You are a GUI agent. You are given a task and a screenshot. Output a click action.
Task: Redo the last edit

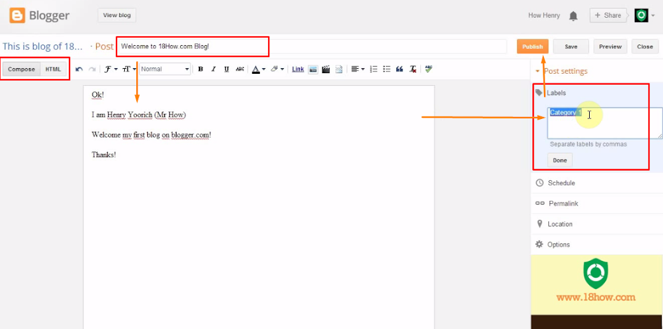[92, 69]
